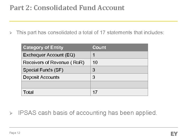
Task: Click the EY logo
Action: point(173,134)
